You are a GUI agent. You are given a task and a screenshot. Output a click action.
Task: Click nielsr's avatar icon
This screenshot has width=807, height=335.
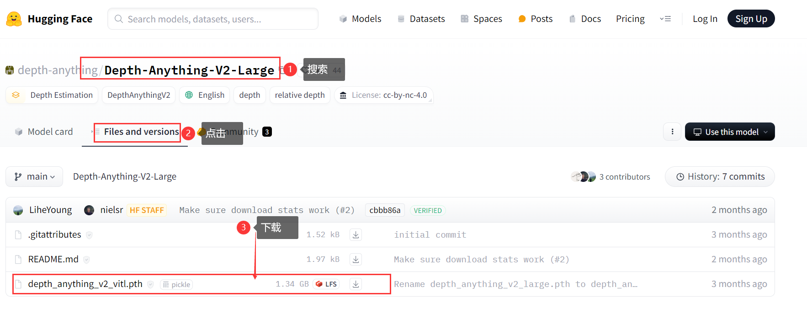tap(89, 210)
